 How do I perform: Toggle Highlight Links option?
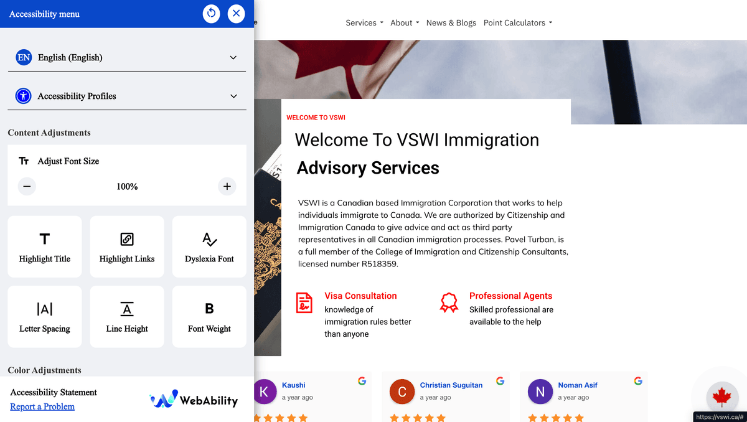[127, 246]
